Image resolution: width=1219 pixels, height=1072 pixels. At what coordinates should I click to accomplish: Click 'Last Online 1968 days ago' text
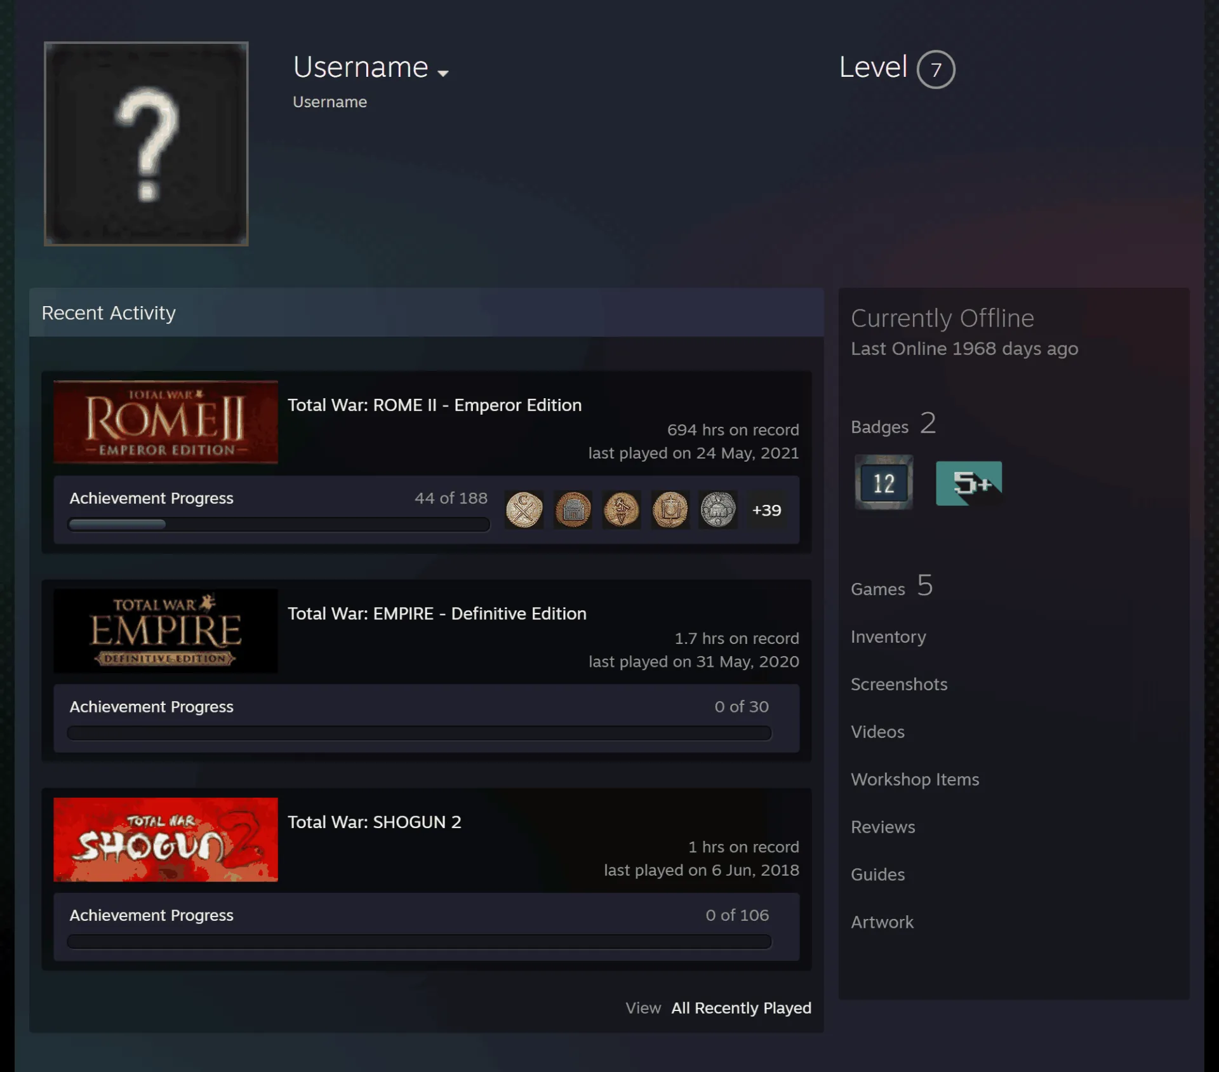(x=964, y=349)
